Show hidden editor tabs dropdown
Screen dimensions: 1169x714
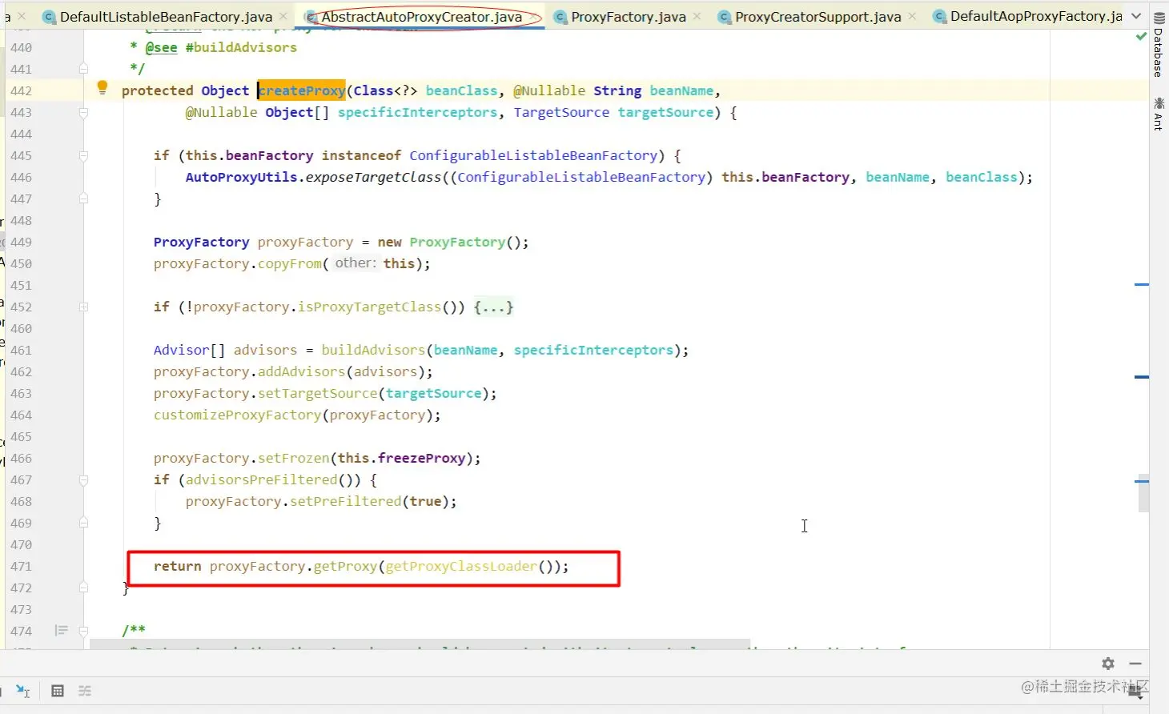pos(1136,16)
